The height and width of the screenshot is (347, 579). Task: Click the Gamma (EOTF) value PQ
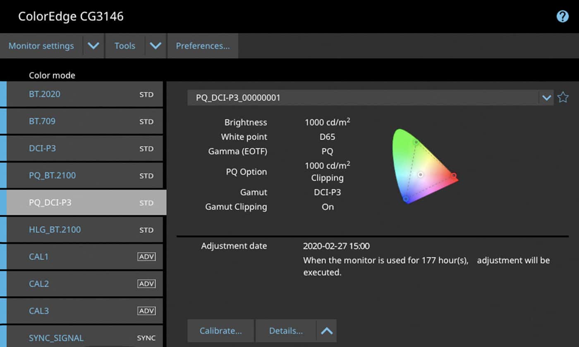tap(327, 151)
